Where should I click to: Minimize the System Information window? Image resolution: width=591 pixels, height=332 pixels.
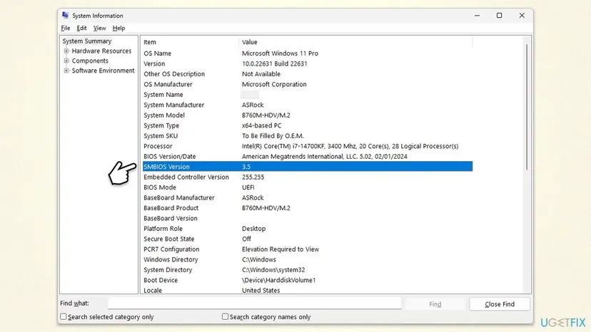click(x=478, y=16)
